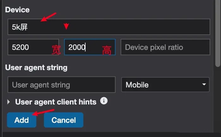Click the red 高 annotation
The height and width of the screenshot is (137, 221).
pos(107,50)
